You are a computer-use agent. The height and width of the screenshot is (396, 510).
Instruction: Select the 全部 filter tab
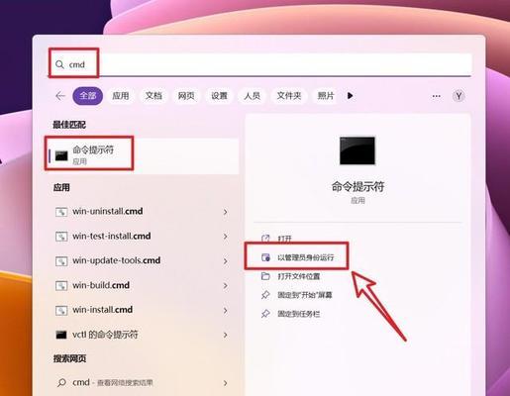tap(87, 96)
